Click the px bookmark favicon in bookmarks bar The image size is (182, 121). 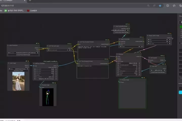tap(6, 11)
